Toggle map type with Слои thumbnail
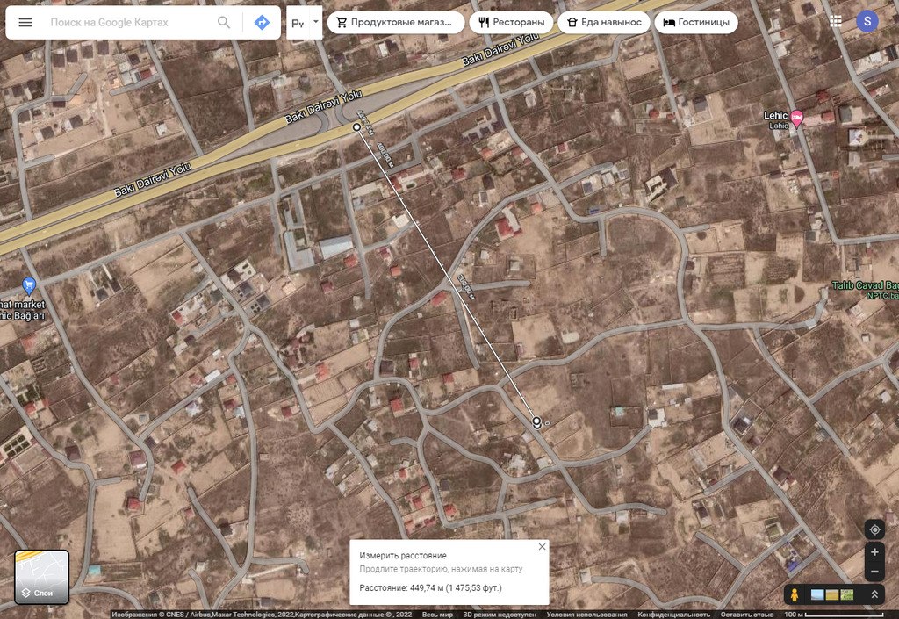The height and width of the screenshot is (619, 899). point(41,577)
